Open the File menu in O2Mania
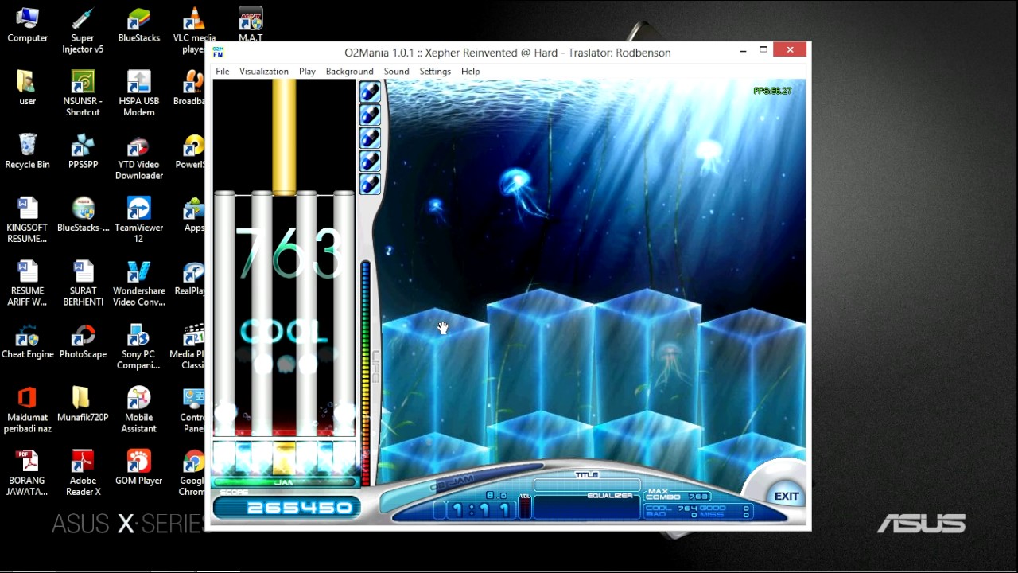Viewport: 1018px width, 573px height. [223, 72]
